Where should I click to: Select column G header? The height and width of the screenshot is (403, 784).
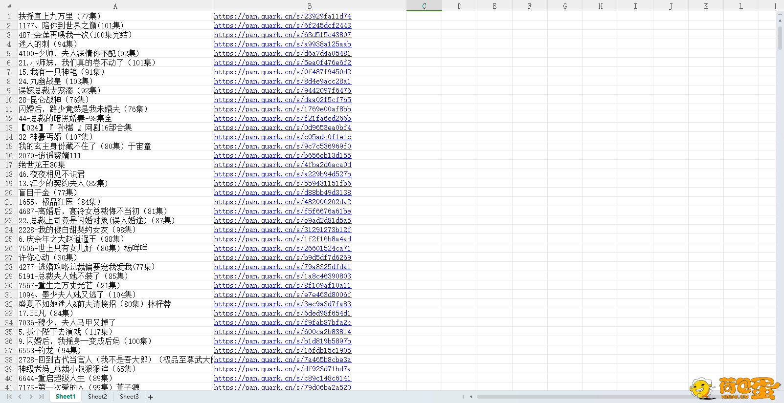(x=565, y=6)
